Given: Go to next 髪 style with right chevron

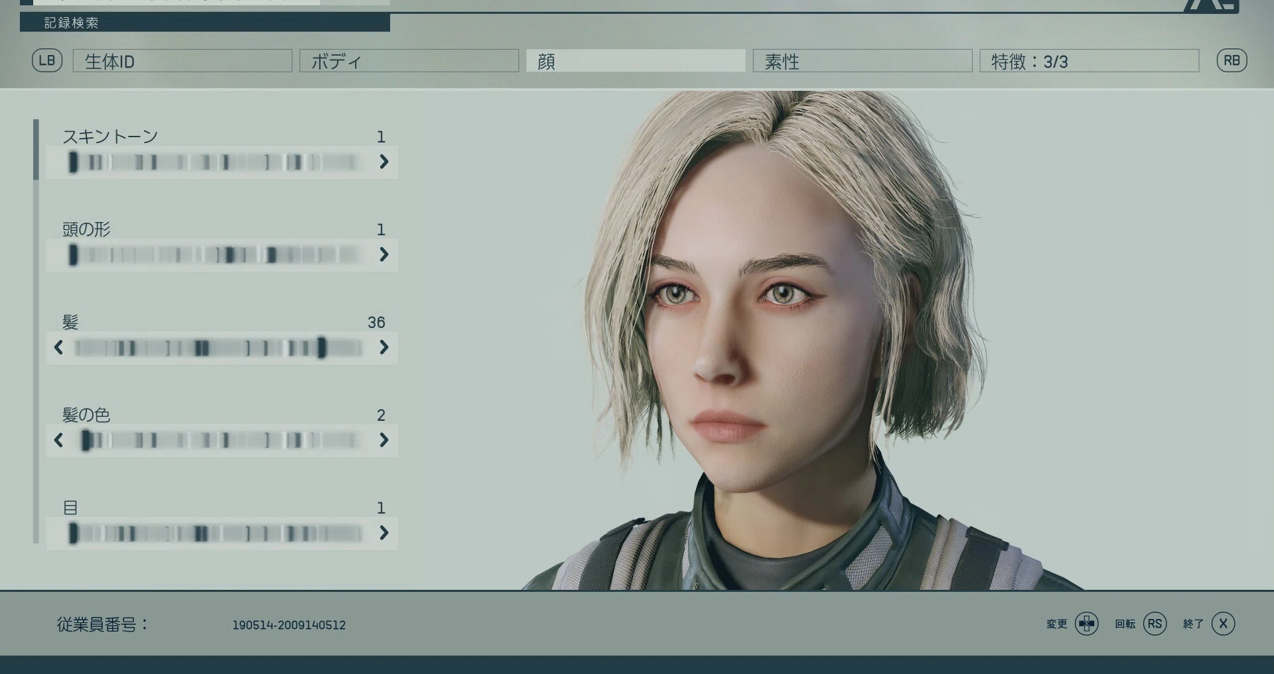Looking at the screenshot, I should tap(384, 347).
